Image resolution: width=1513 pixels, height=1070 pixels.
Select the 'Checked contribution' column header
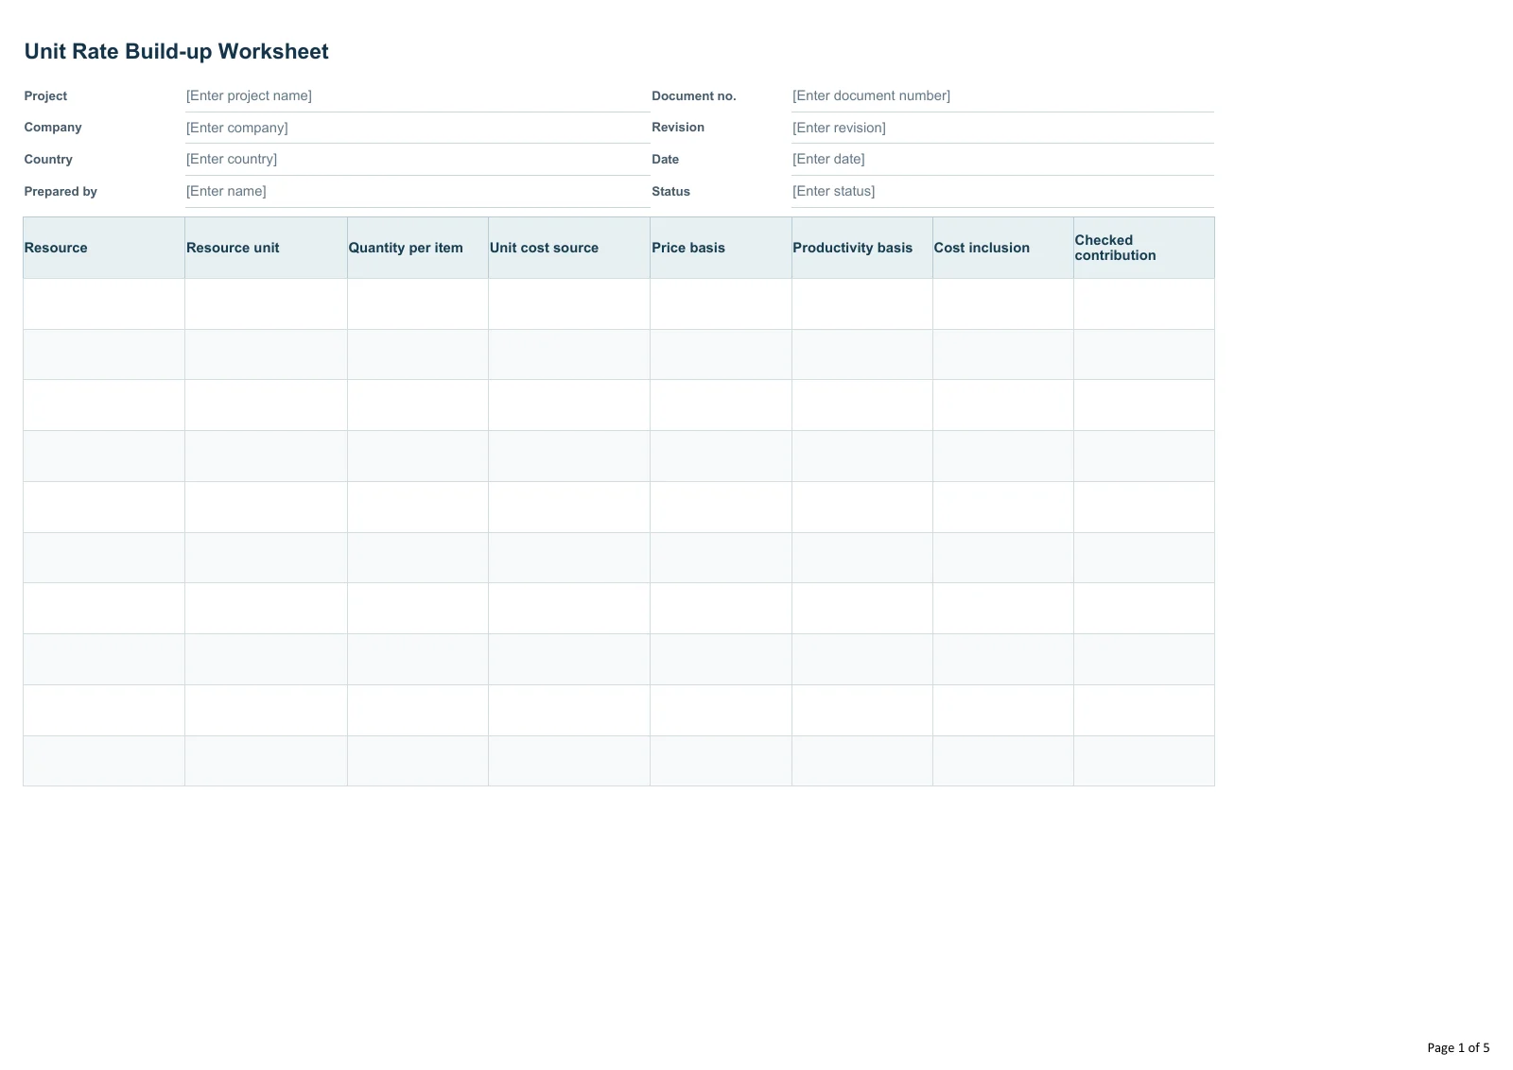(x=1144, y=248)
